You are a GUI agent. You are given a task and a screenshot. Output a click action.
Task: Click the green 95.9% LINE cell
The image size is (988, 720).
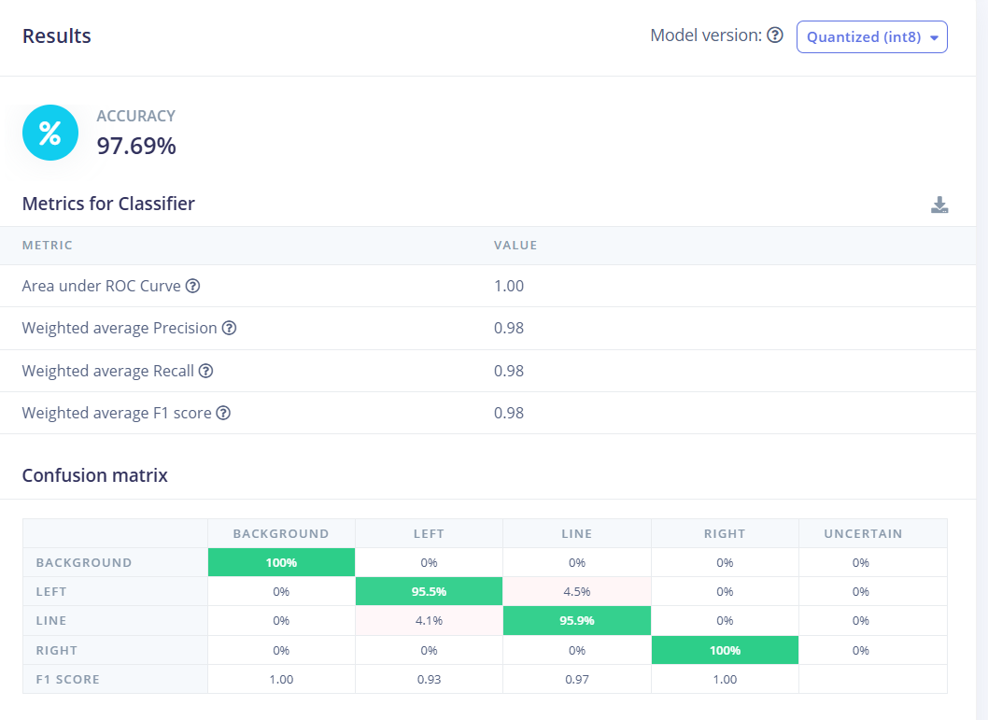pos(576,621)
